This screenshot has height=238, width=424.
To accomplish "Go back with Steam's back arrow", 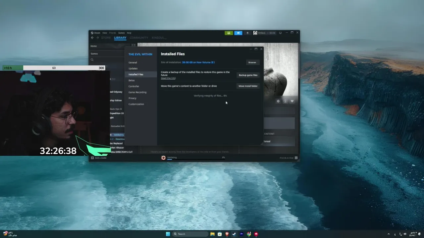I will coord(92,38).
